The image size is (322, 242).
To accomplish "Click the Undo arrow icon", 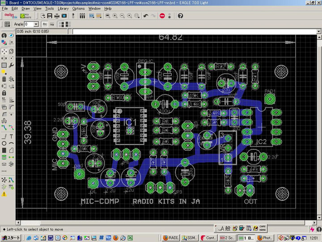I will 145,16.
